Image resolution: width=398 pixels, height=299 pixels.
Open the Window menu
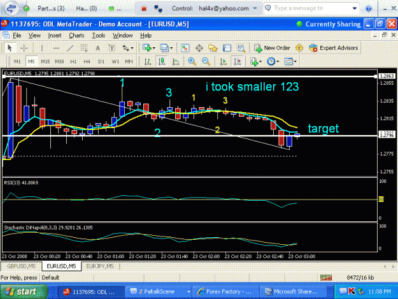(123, 35)
